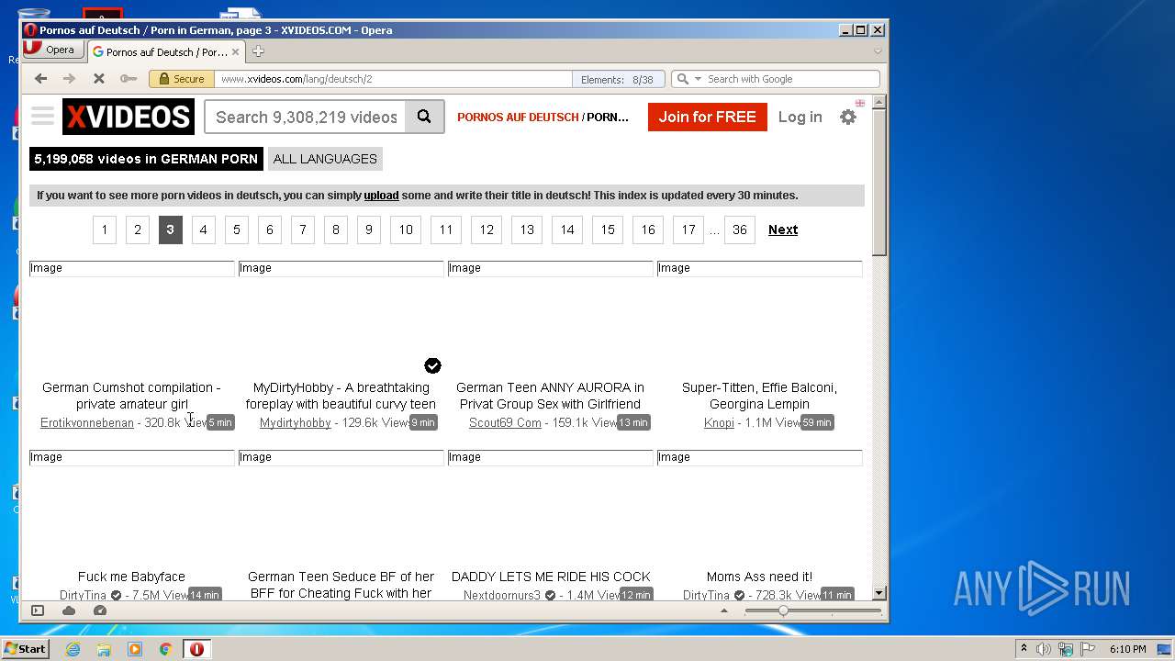Click the Log in link
The height and width of the screenshot is (661, 1175).
(x=800, y=117)
